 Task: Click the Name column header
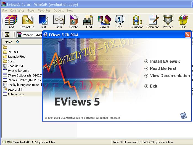tap(22, 42)
